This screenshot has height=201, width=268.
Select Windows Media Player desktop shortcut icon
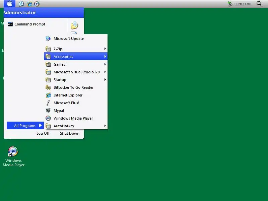tap(13, 151)
